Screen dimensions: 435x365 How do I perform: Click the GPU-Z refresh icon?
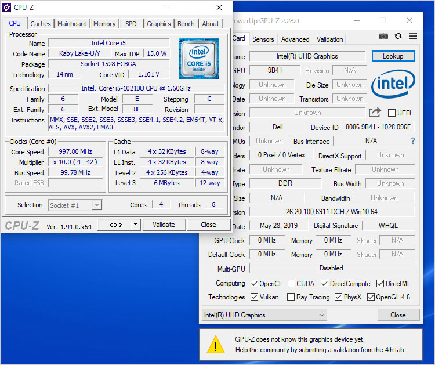pos(398,36)
